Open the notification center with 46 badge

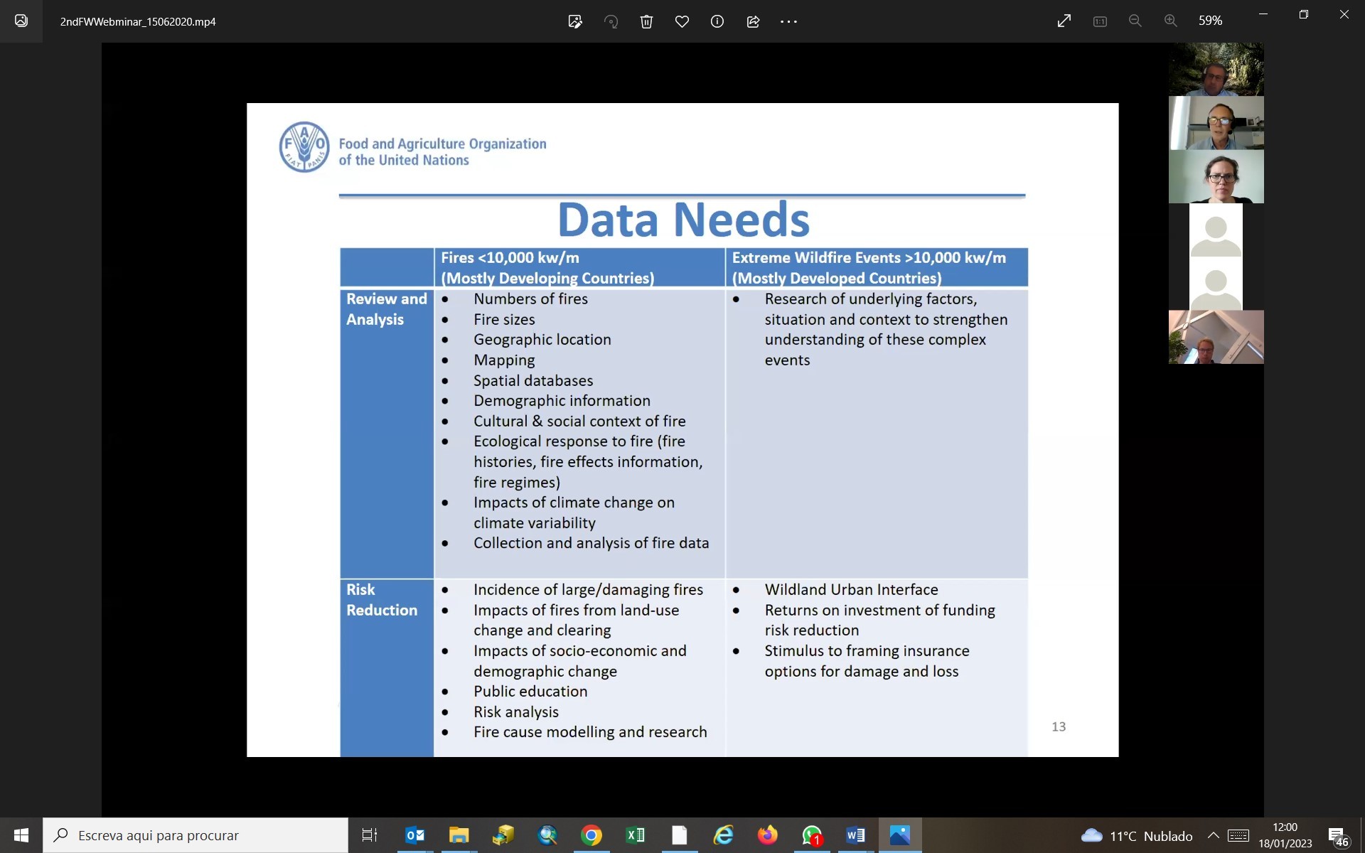[x=1337, y=836]
